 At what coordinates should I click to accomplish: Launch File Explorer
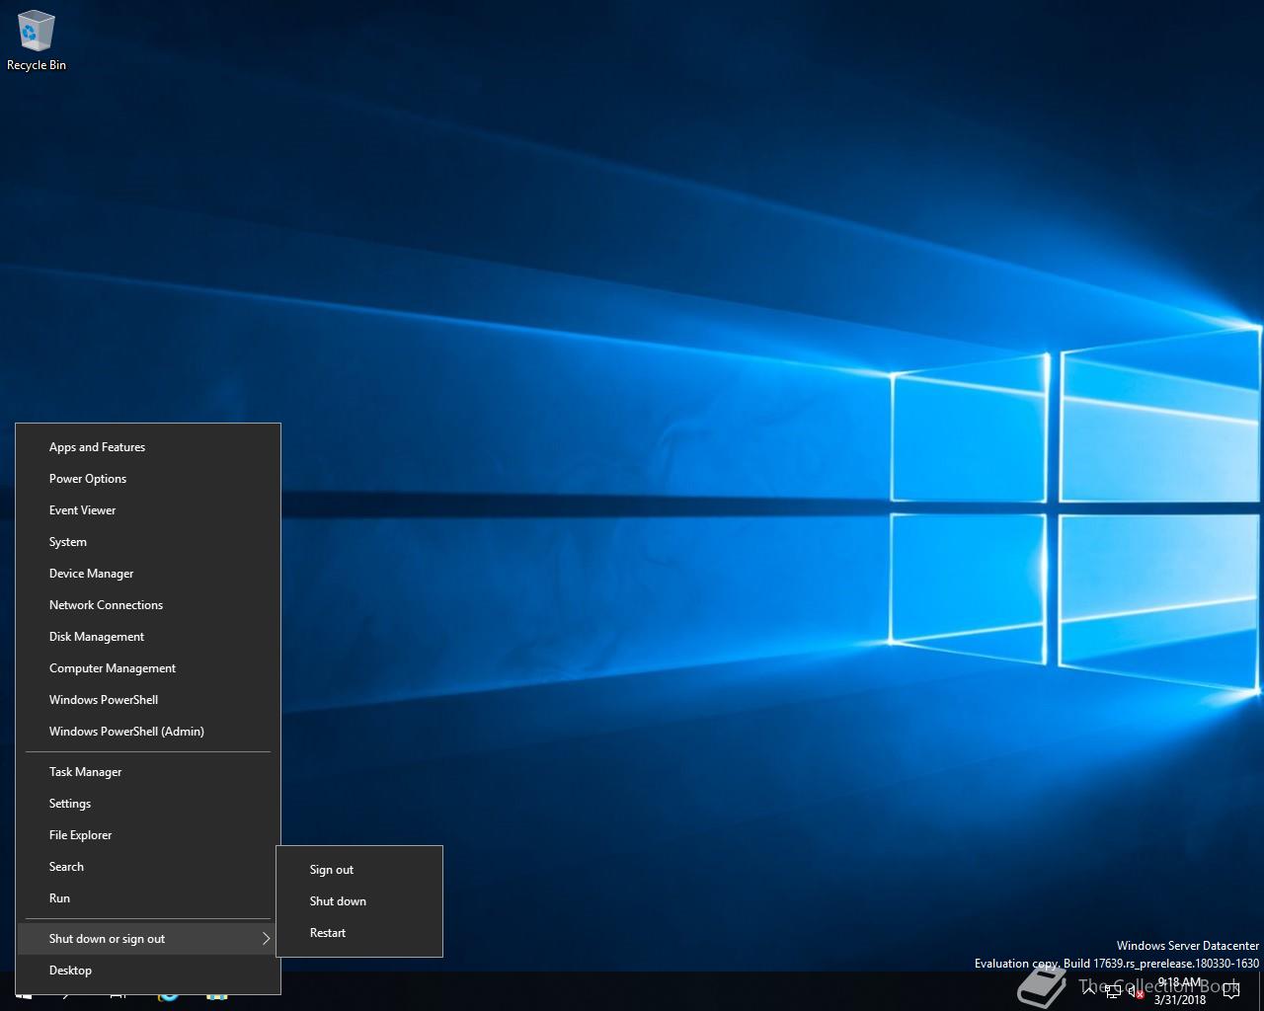148,835
